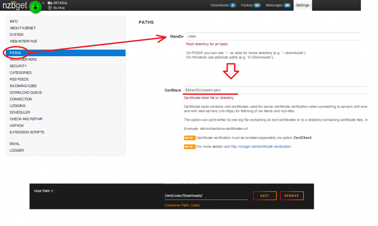This screenshot has width=378, height=226.
Task: Open NEWS-SERVERS settings section
Action: point(23,60)
